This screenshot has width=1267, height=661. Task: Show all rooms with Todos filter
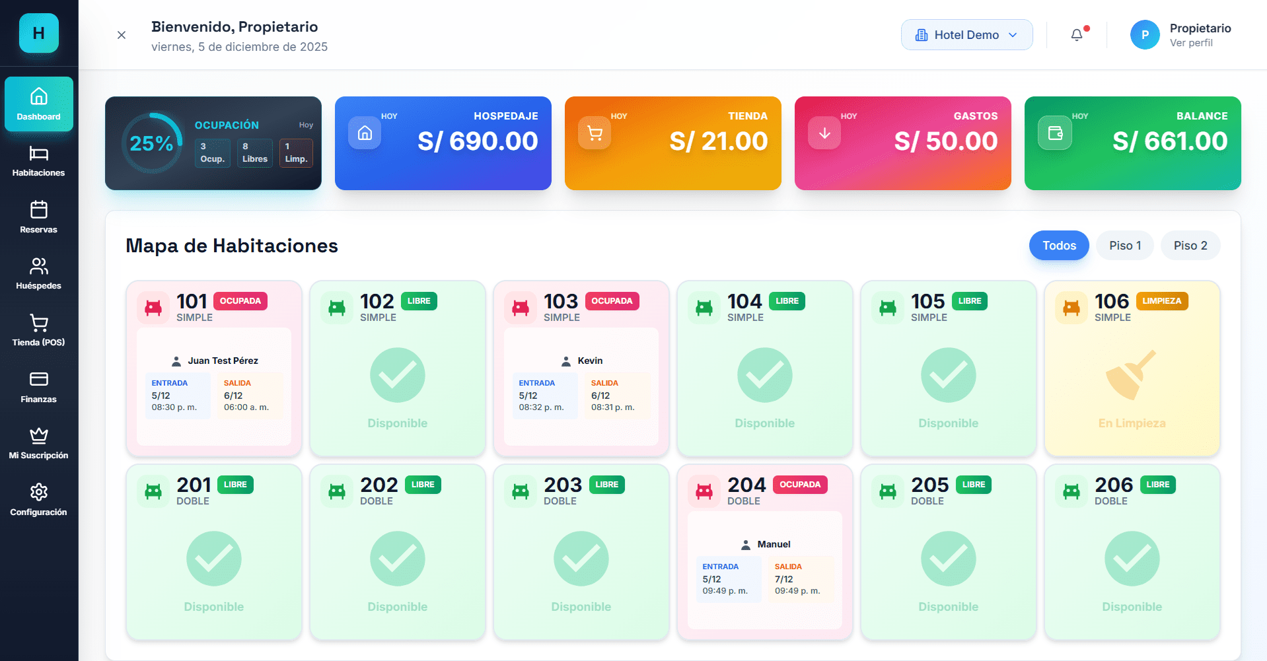point(1058,246)
